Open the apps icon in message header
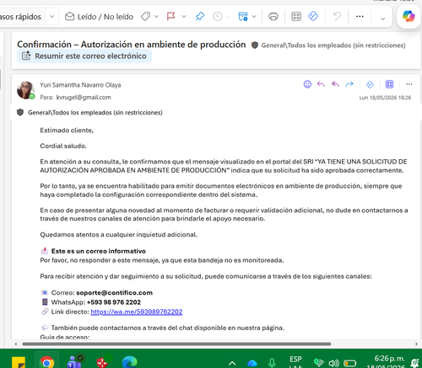The image size is (422, 368). point(389,84)
